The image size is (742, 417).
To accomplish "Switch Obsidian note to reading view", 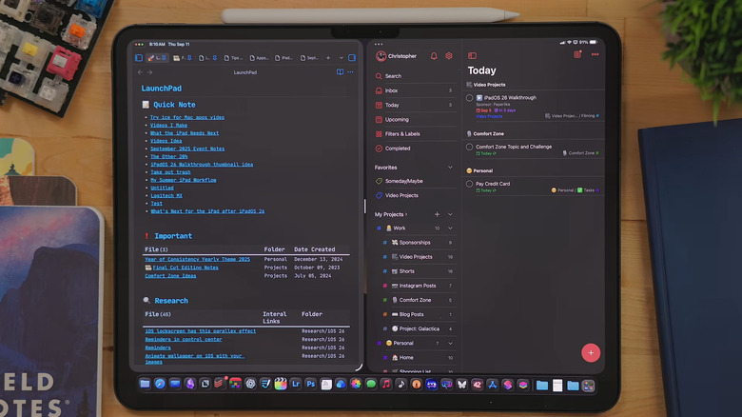I will tap(340, 72).
